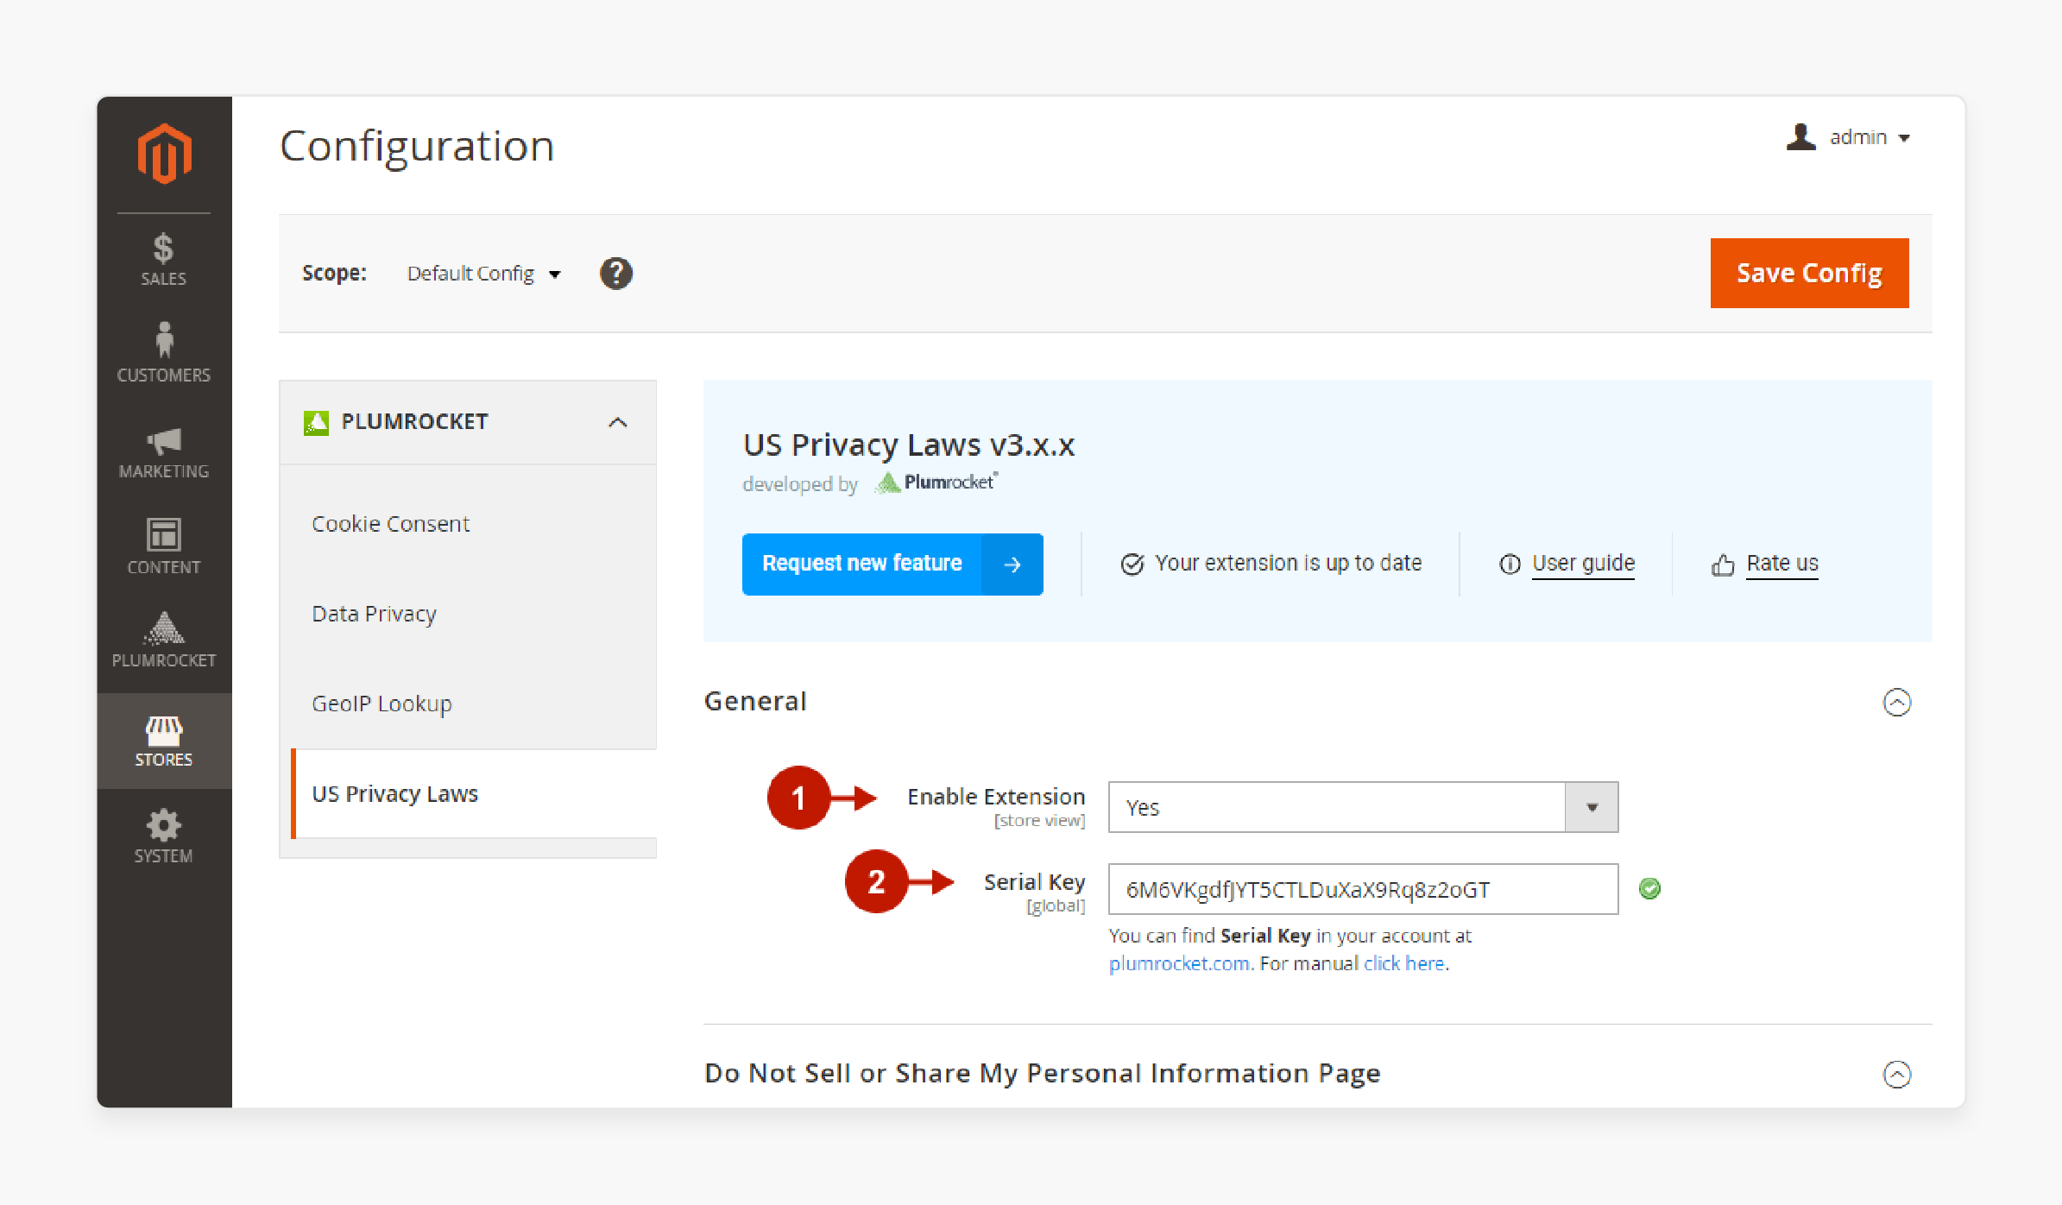Open the User guide link
The image size is (2062, 1205).
1583,564
